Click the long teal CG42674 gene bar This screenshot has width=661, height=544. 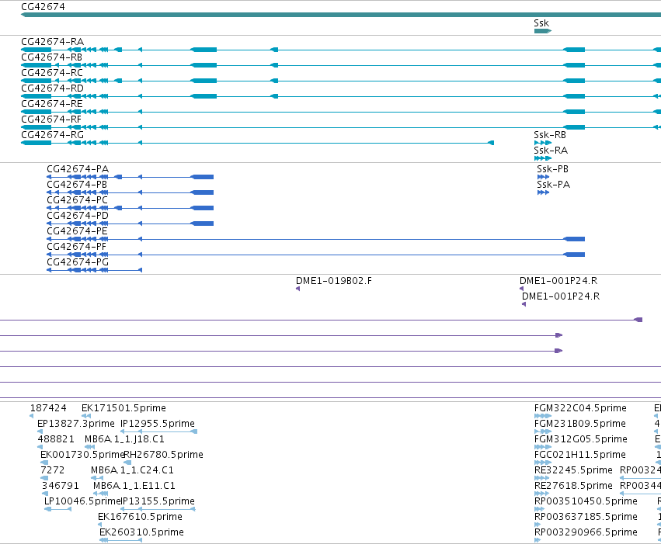click(341, 16)
